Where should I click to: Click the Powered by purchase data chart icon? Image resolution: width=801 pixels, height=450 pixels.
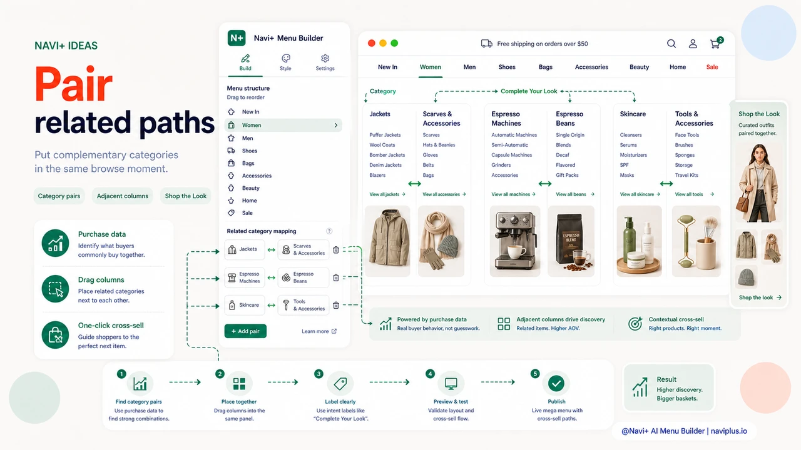(x=385, y=323)
